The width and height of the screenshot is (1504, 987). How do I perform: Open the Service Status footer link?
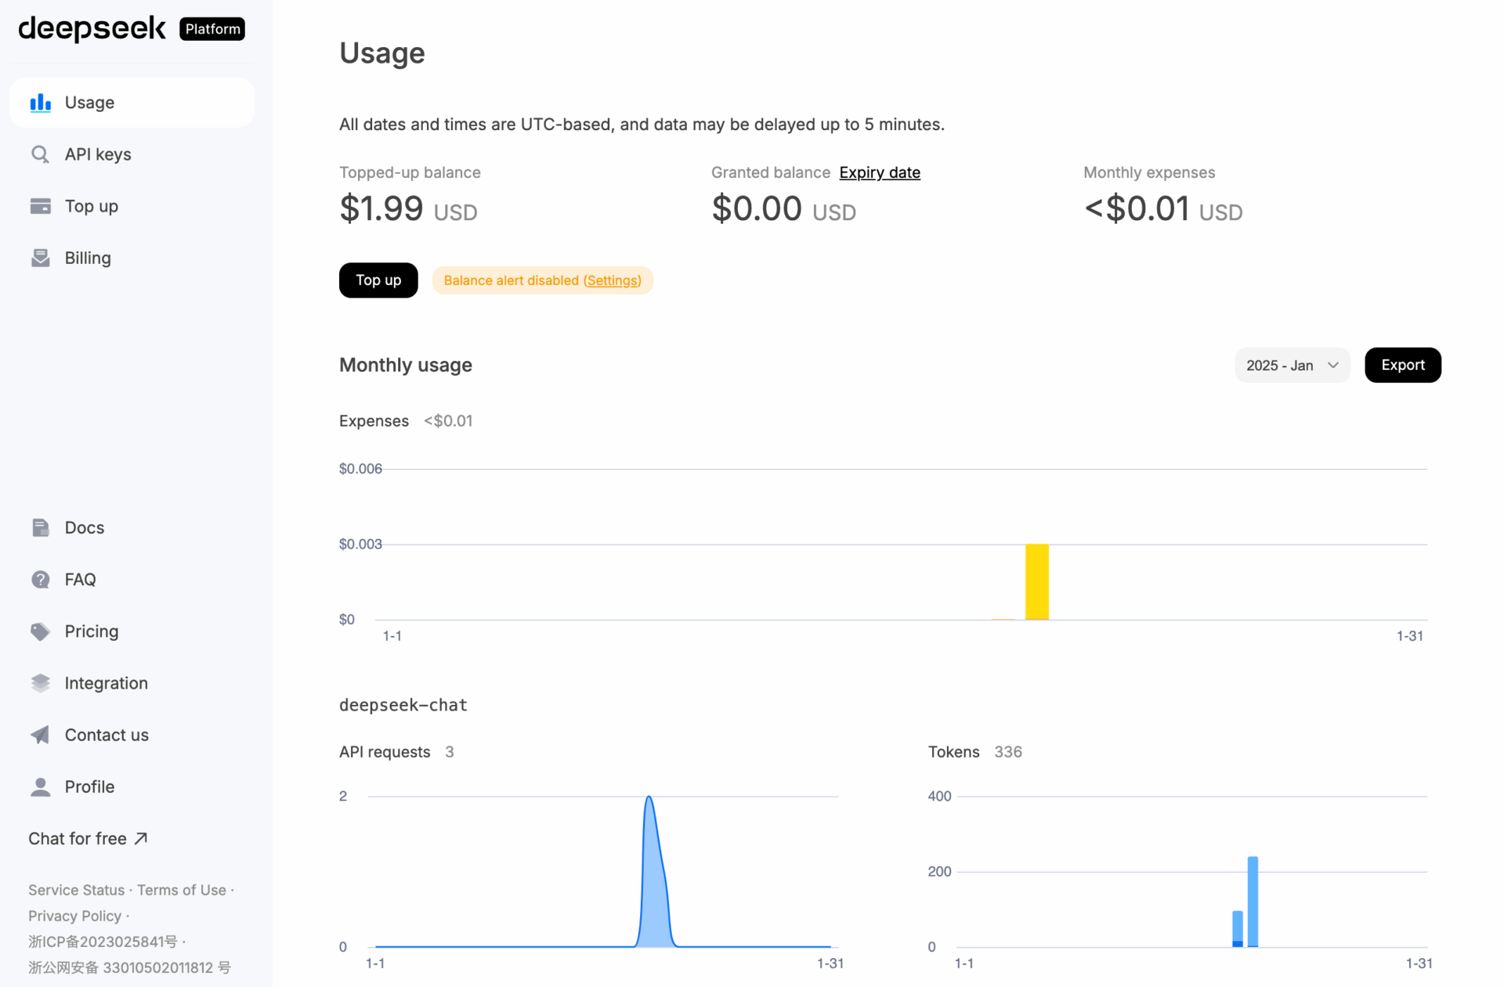(76, 890)
